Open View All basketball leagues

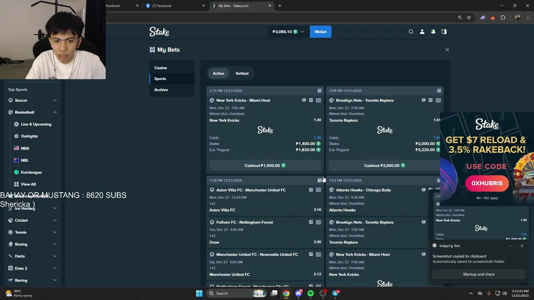click(x=28, y=184)
